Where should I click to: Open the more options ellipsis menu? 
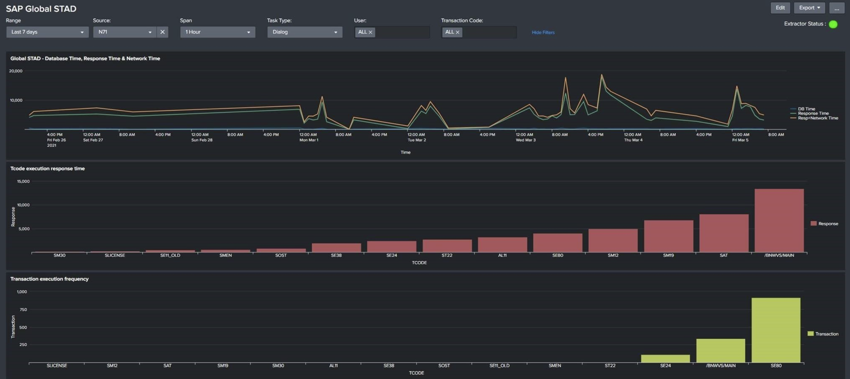837,8
